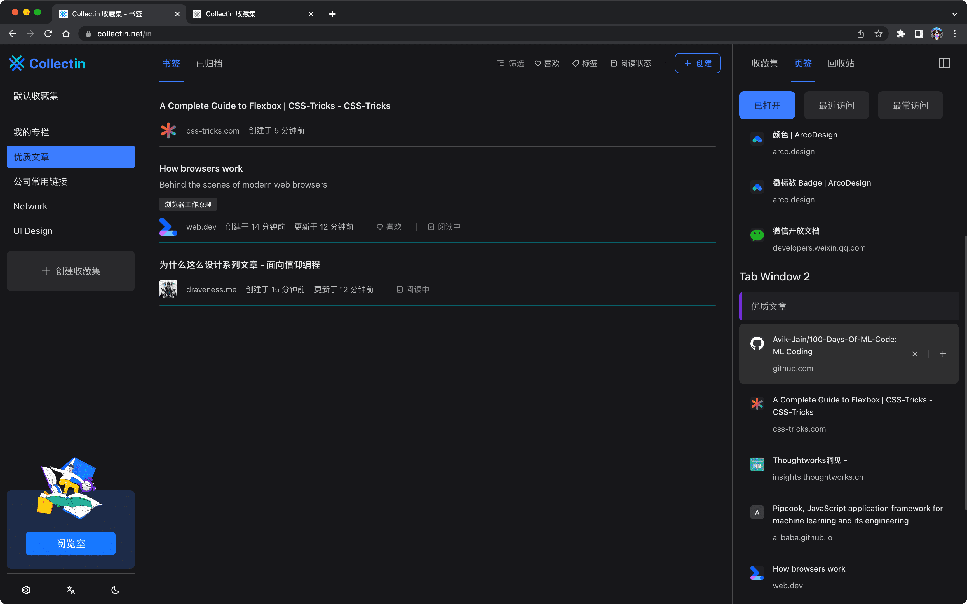
Task: Bookmark this page with star icon
Action: tap(878, 34)
